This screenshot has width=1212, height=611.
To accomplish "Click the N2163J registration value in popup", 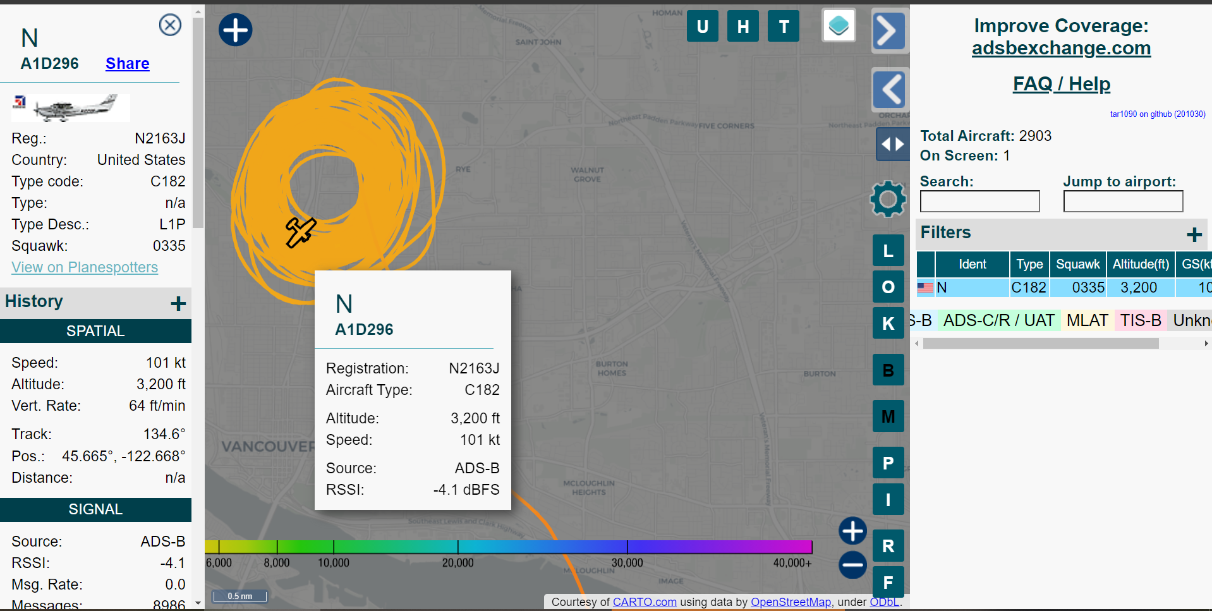I will (x=474, y=368).
